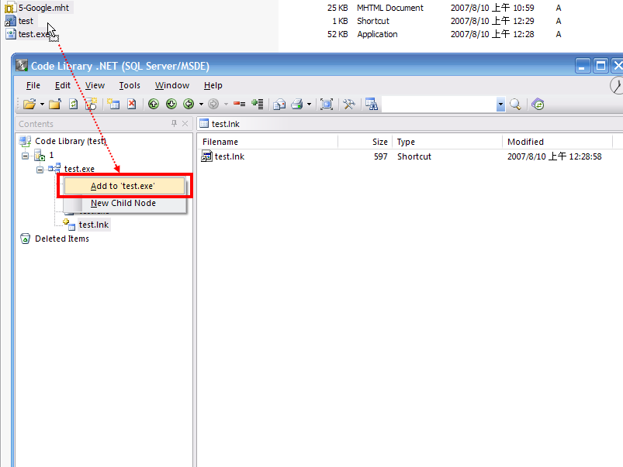Select 5-Google.mht in the Explorer file list
Viewport: 623px width, 467px height.
tap(43, 8)
